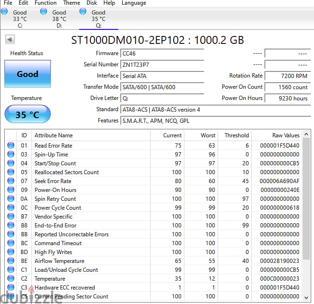Viewport: 314px width, 304px height.
Task: Click raw value 000006A690AF
Action: tap(279, 181)
